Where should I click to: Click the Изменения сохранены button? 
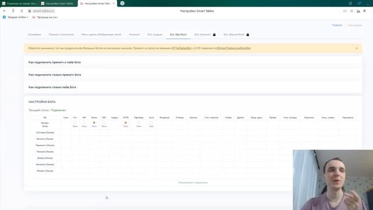coord(193,183)
